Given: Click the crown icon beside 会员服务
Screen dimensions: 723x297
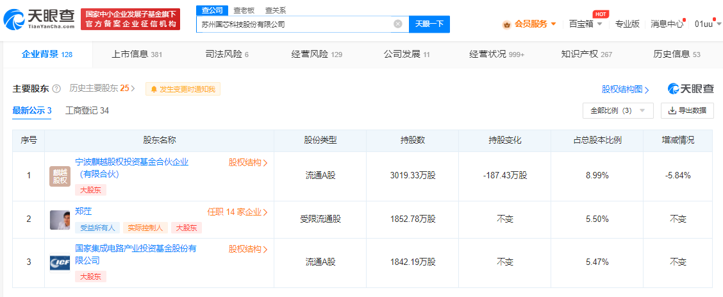Looking at the screenshot, I should pos(507,24).
